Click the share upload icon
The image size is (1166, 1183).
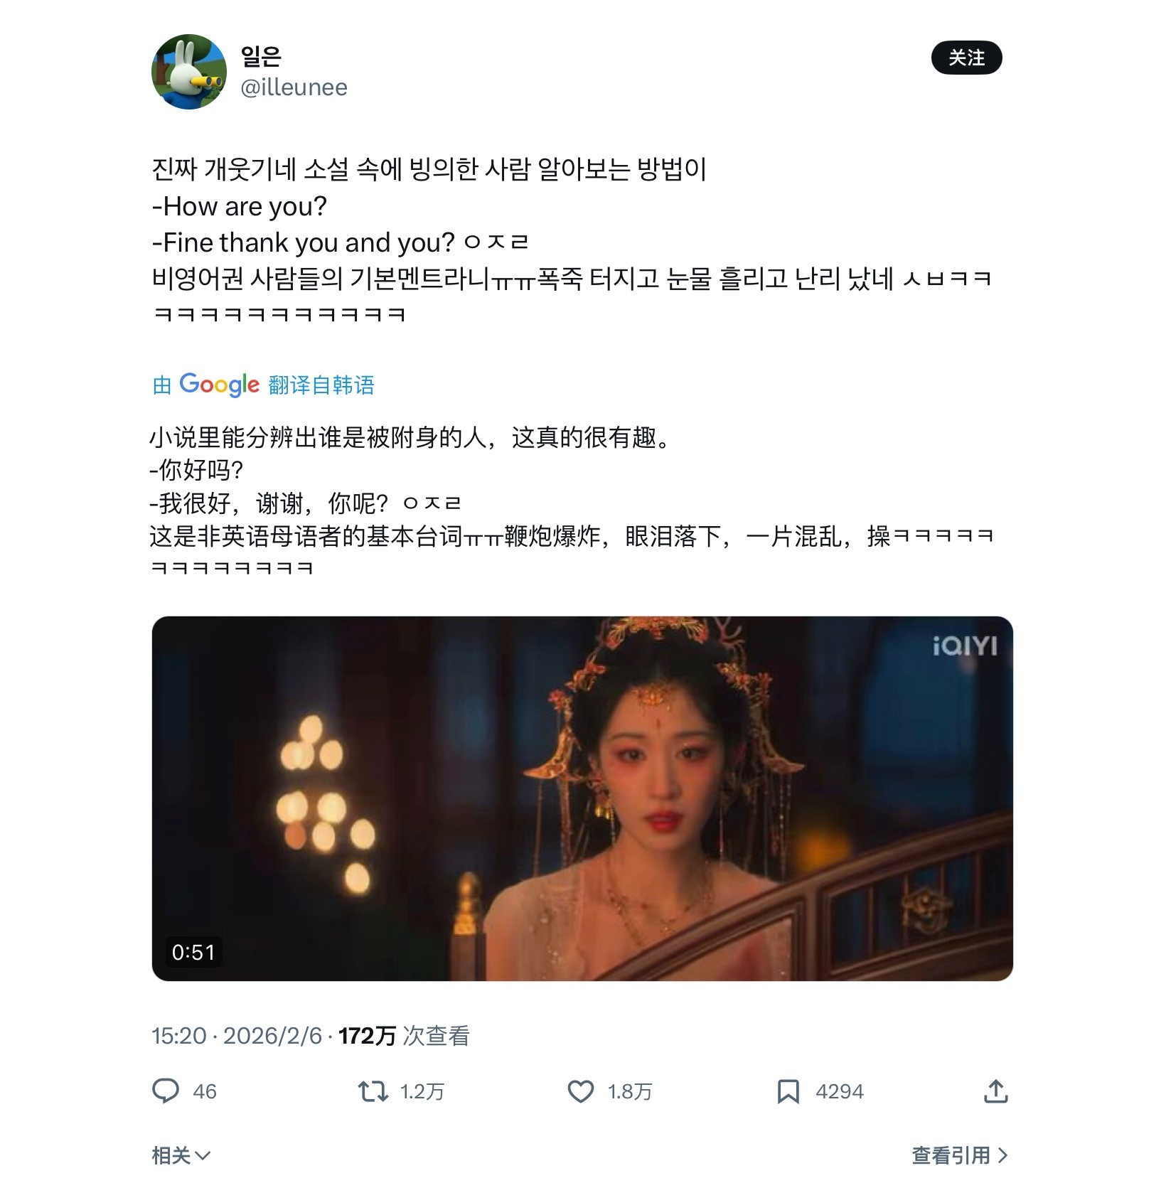pos(996,1091)
